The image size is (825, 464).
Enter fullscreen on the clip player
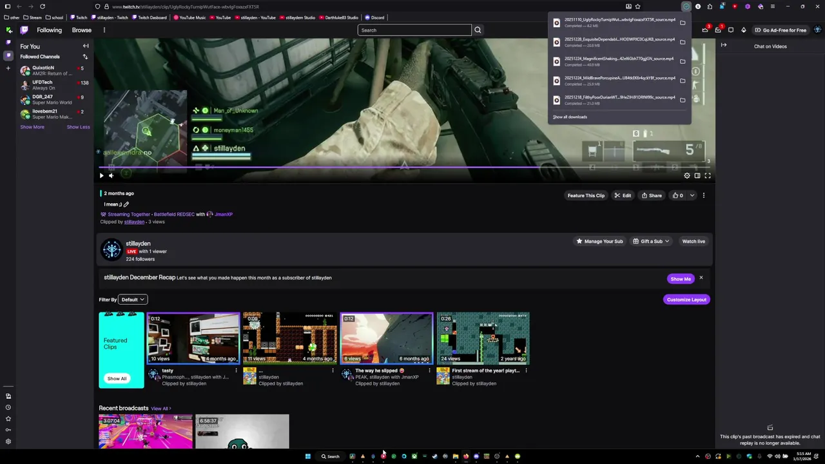click(x=708, y=175)
